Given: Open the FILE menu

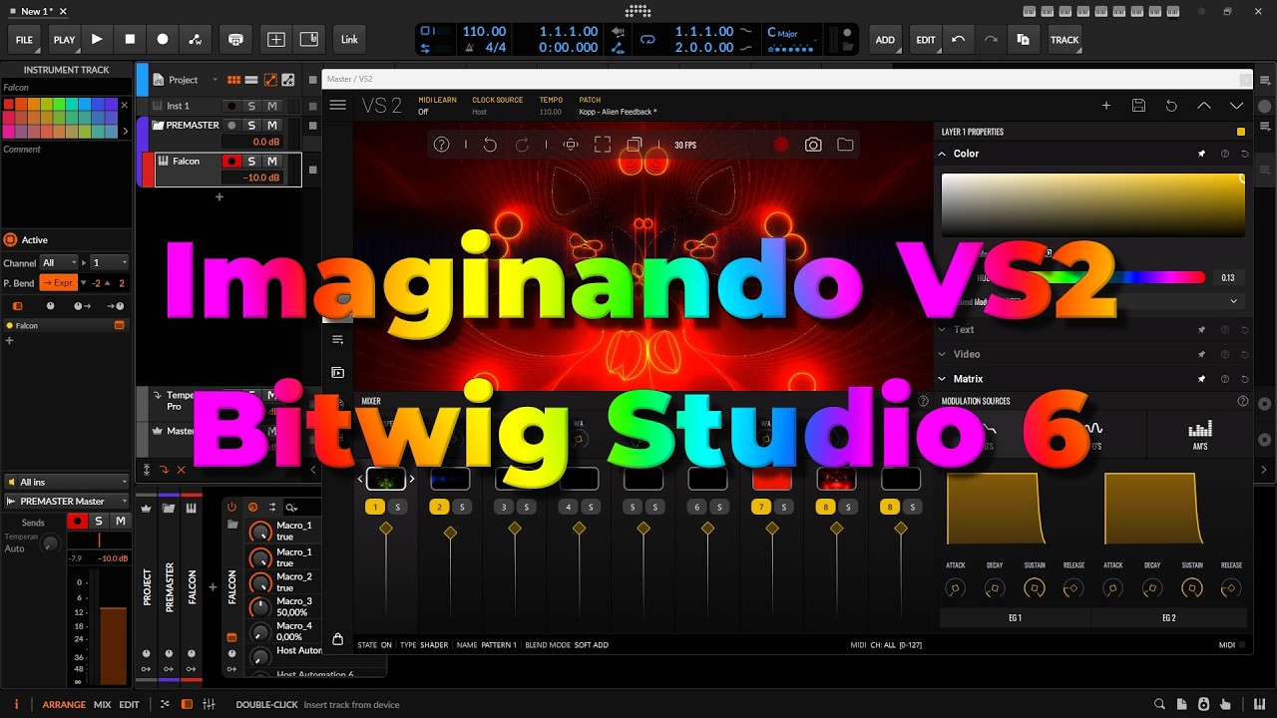Looking at the screenshot, I should [24, 40].
